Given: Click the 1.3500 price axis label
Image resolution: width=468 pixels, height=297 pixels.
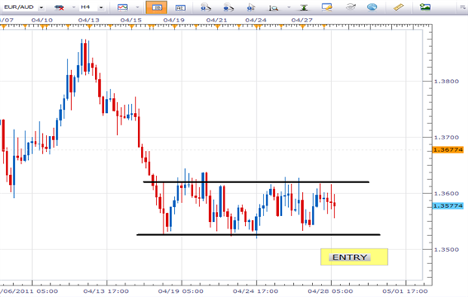Looking at the screenshot, I should coord(447,250).
